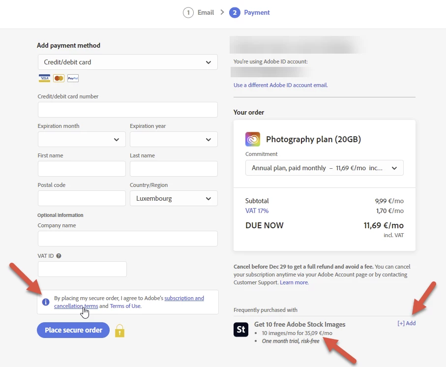Focus the Credit/debit card number field
446x367 pixels.
[128, 110]
